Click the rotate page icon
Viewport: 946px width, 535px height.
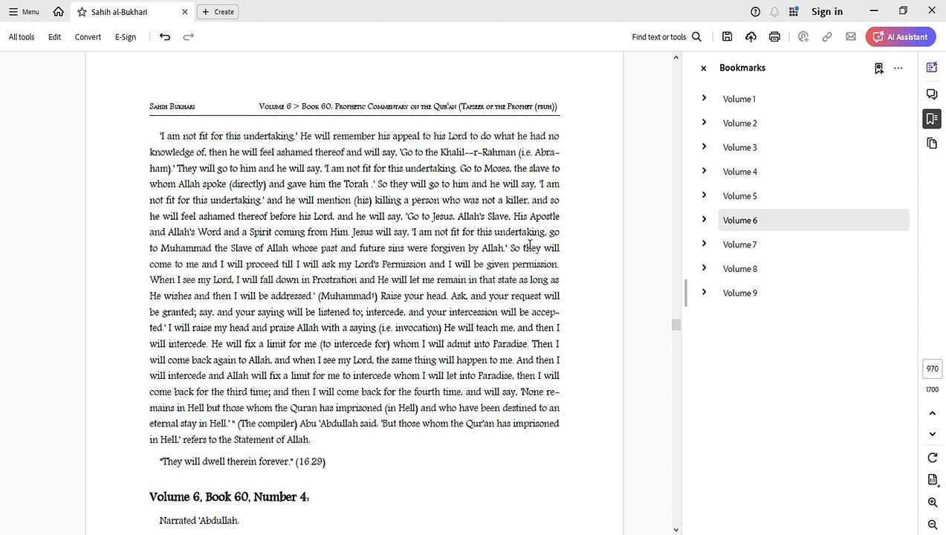click(x=933, y=458)
